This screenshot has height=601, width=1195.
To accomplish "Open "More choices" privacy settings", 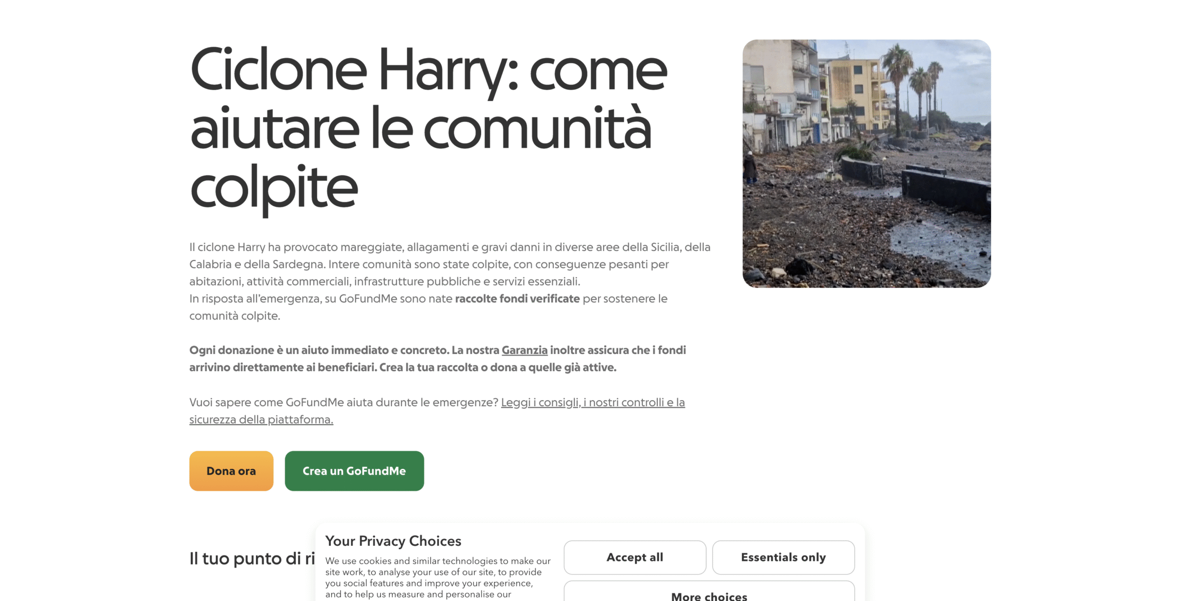I will [709, 593].
